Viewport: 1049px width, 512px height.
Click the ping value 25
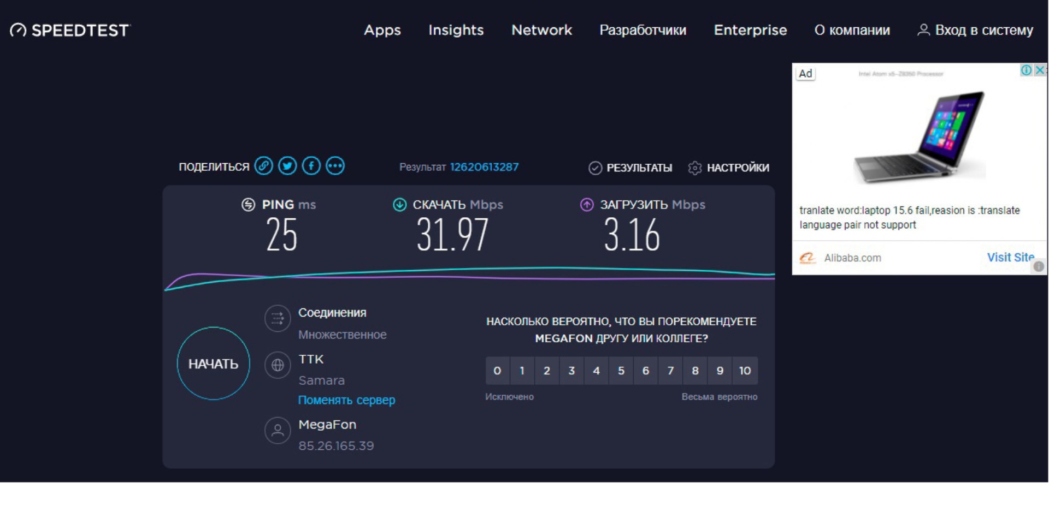(282, 235)
